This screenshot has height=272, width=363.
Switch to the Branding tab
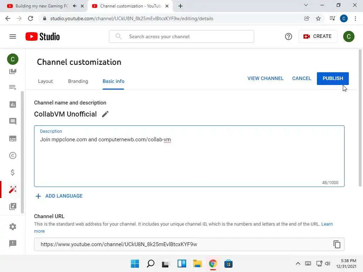[78, 81]
